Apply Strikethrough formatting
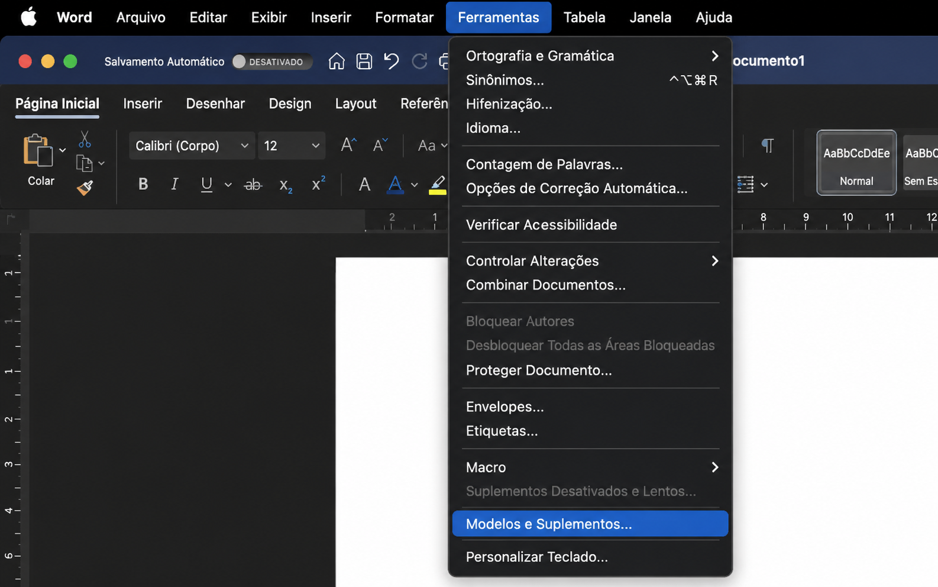Screen dimensions: 938x587 coord(253,185)
